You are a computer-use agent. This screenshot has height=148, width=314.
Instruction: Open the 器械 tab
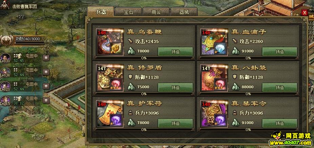tap(184, 12)
